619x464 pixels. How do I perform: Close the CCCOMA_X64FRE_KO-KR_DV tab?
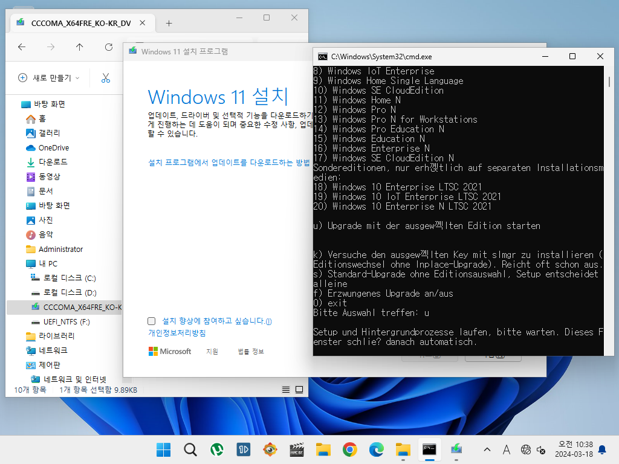pyautogui.click(x=143, y=23)
